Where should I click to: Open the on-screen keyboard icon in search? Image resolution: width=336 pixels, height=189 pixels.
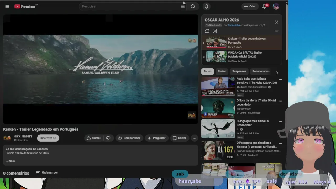click(182, 6)
